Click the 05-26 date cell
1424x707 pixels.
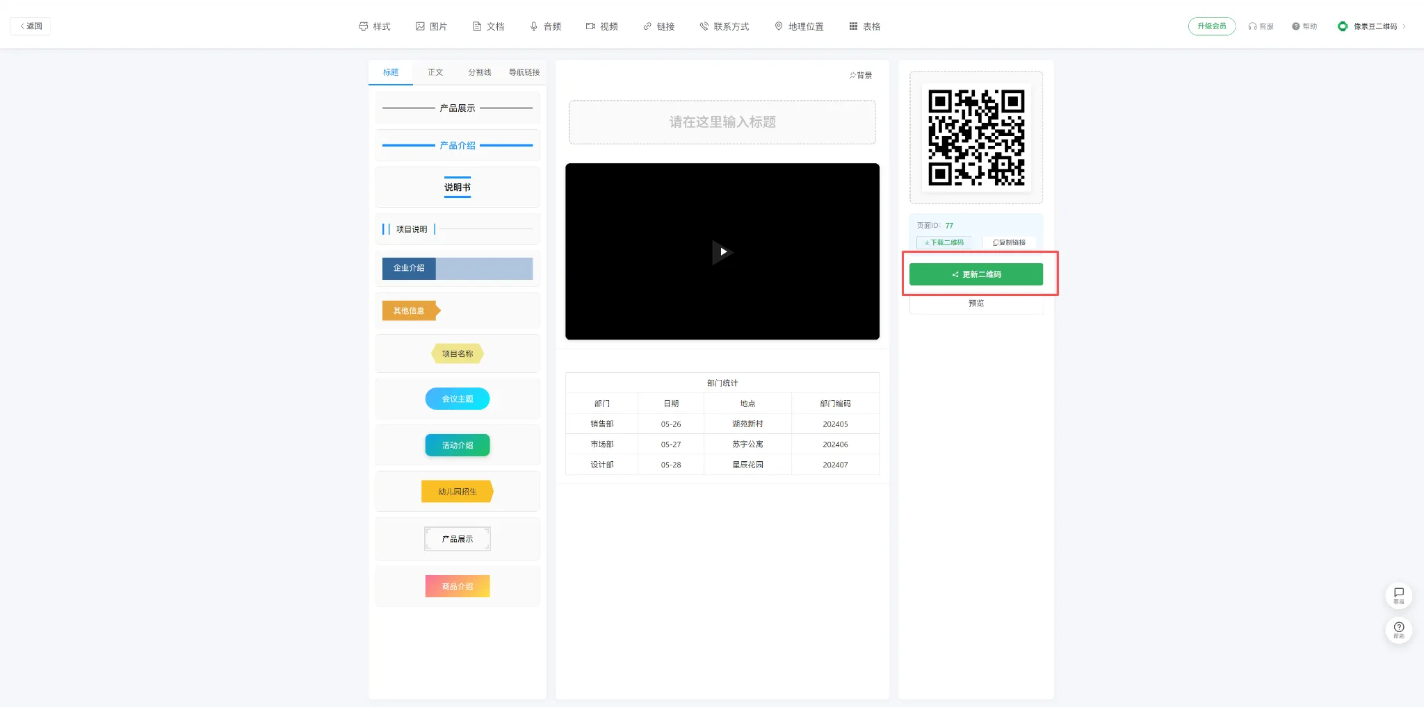point(671,424)
